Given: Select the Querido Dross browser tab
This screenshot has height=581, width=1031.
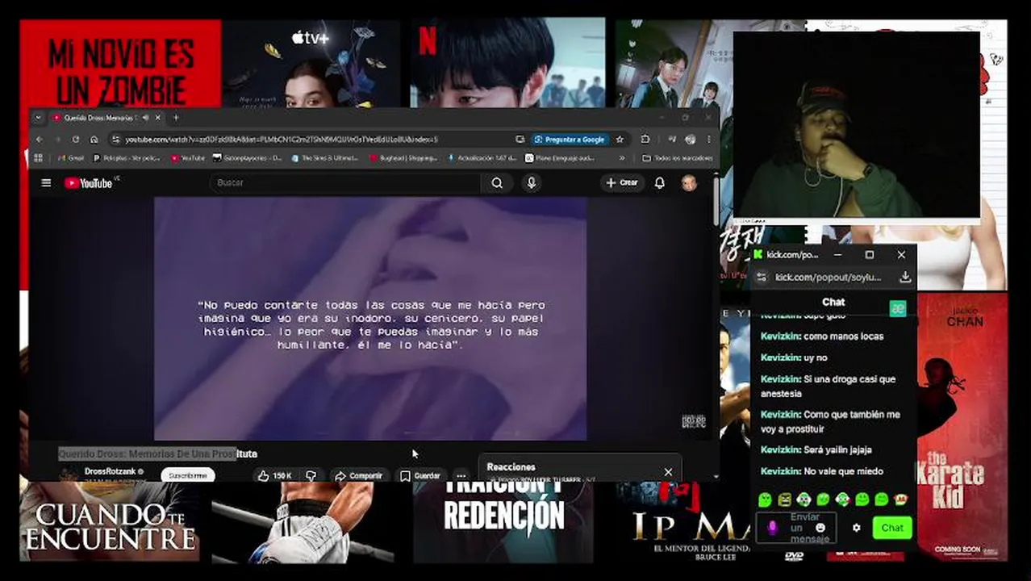Looking at the screenshot, I should (x=101, y=118).
